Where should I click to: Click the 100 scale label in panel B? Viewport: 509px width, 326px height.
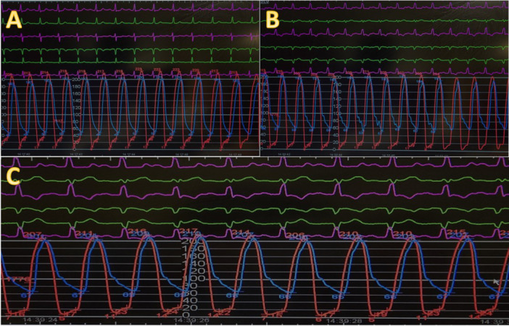(x=337, y=114)
